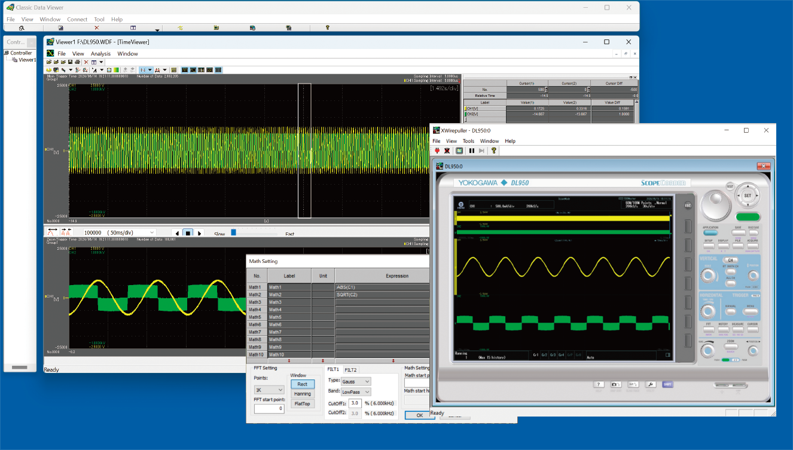Click the screen update icon in XWirepuller toolbar
This screenshot has width=793, height=450.
pos(459,151)
